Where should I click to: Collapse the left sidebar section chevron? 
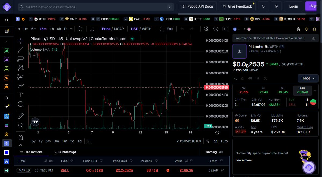click(x=7, y=42)
